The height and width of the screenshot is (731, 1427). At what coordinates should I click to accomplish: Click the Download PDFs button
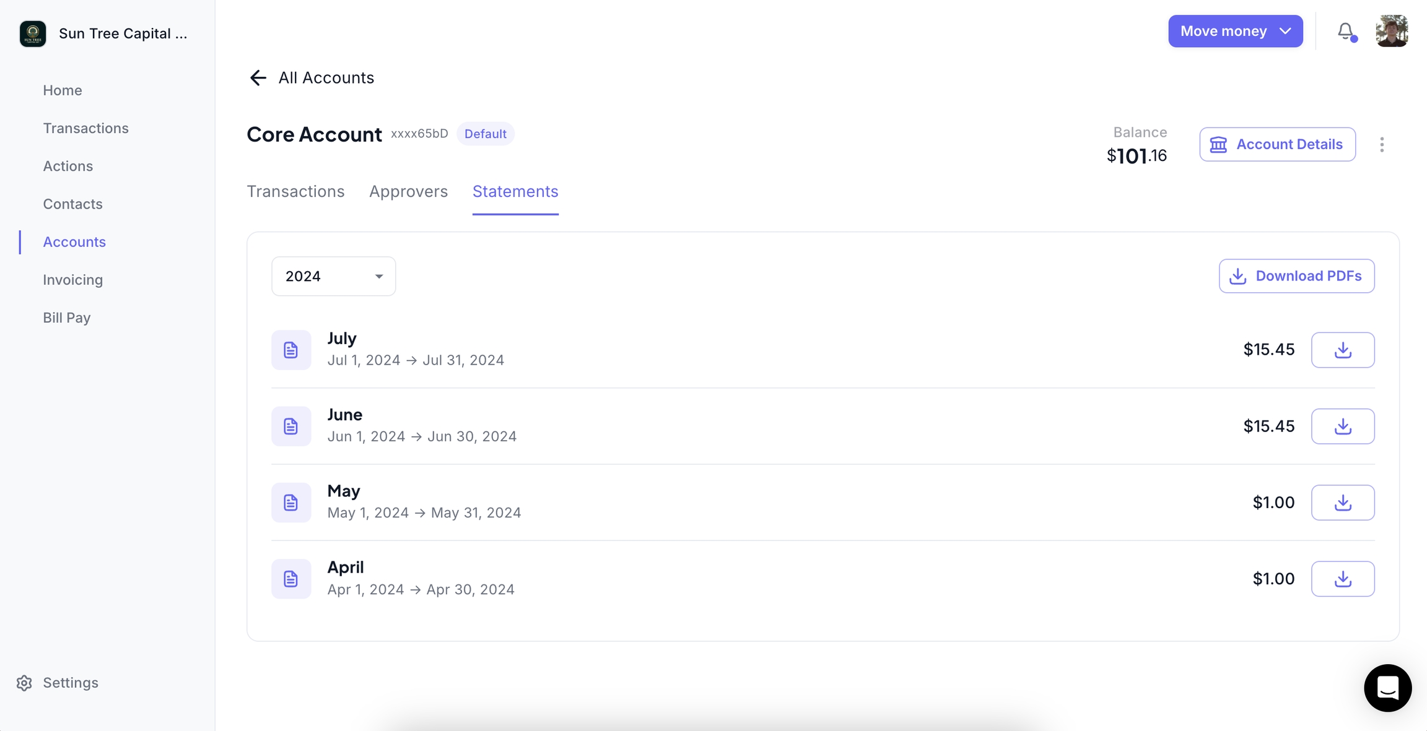pyautogui.click(x=1296, y=276)
